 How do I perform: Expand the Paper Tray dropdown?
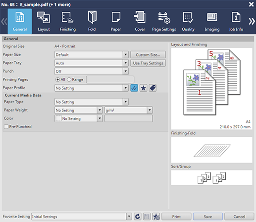[x=126, y=63]
